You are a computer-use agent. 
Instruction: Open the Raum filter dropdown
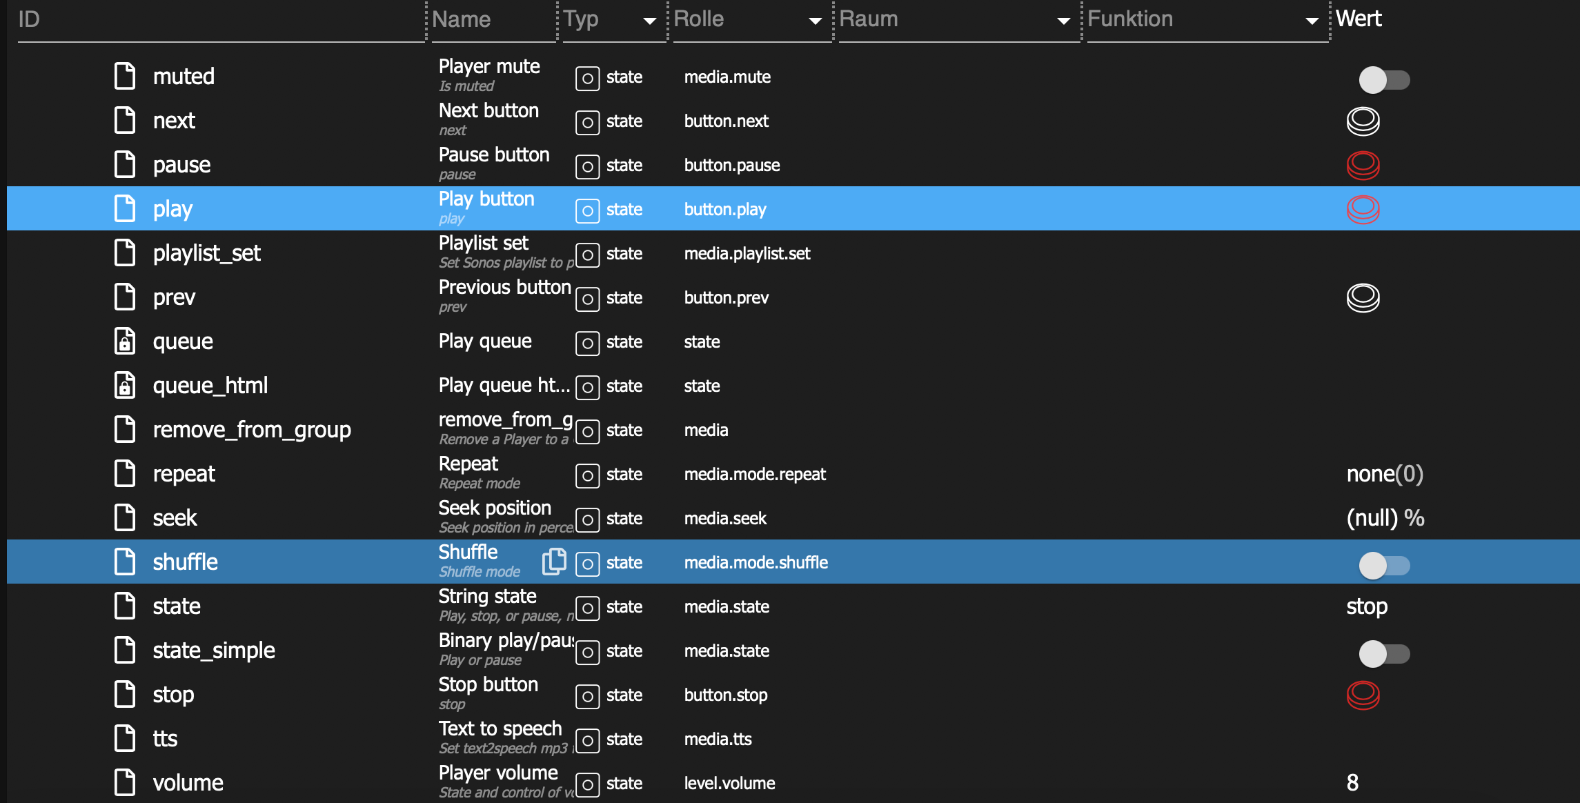1063,21
